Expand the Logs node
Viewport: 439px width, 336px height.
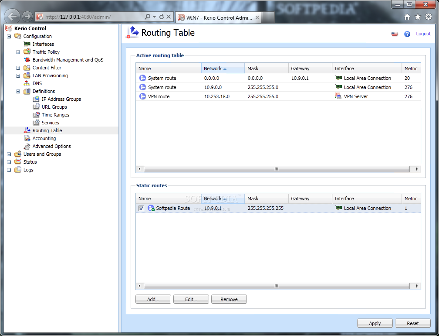coord(9,170)
